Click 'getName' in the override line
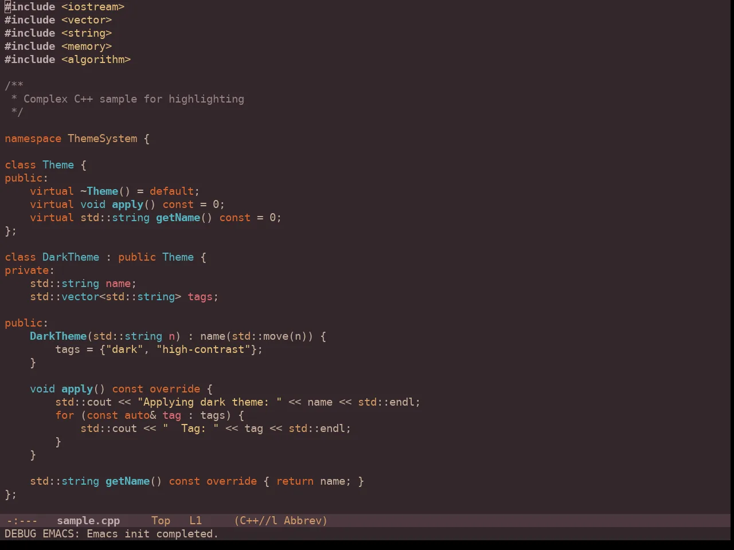The image size is (734, 550). pyautogui.click(x=127, y=481)
